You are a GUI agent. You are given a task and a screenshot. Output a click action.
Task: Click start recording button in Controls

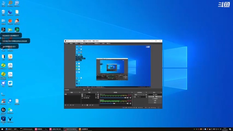pos(155,97)
